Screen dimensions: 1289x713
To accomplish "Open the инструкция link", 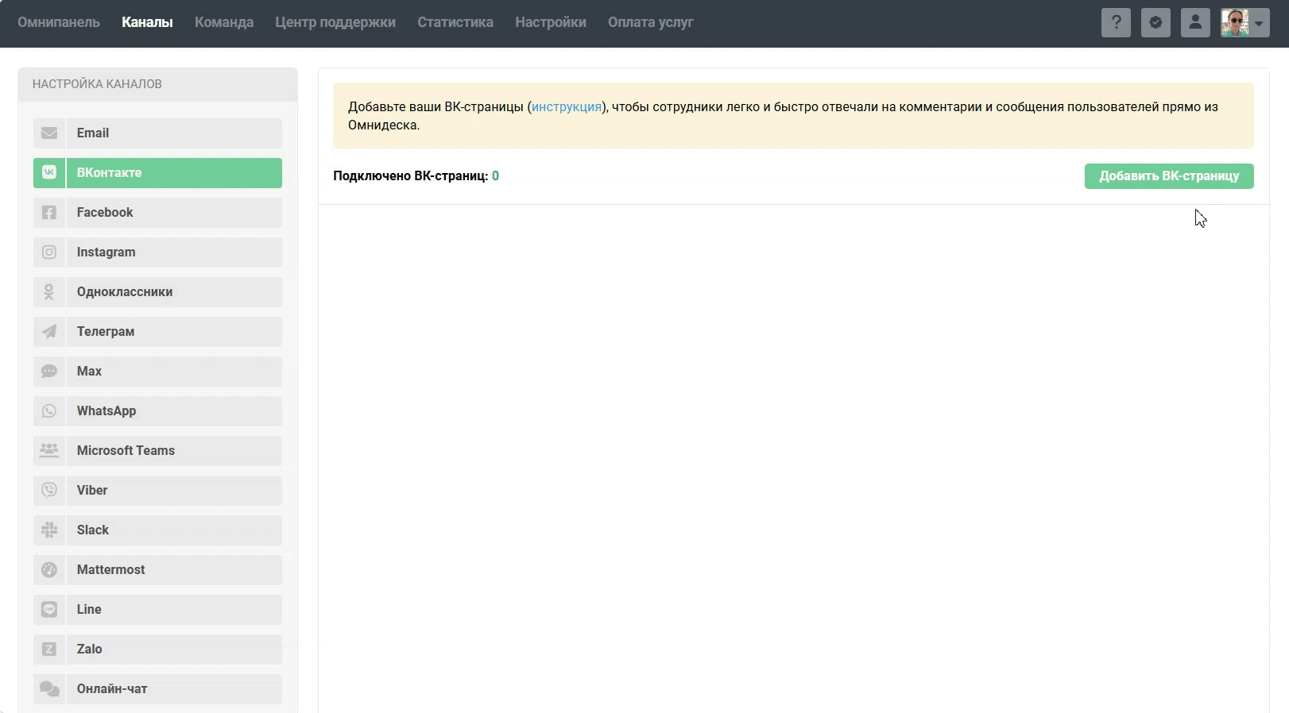I will click(567, 107).
